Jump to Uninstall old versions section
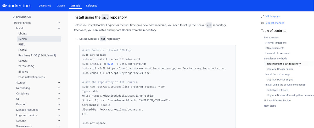The height and width of the screenshot is (128, 314). click(277, 53)
